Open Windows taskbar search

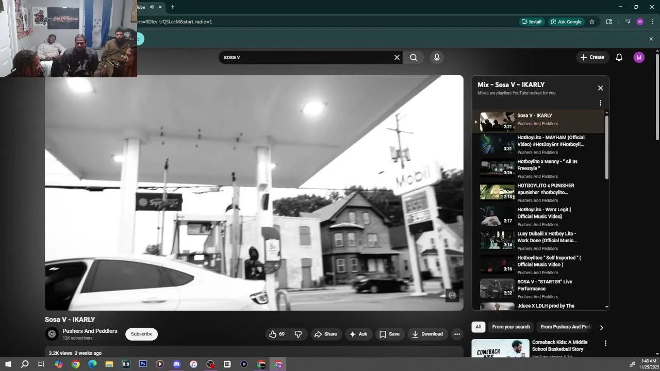tap(25, 364)
